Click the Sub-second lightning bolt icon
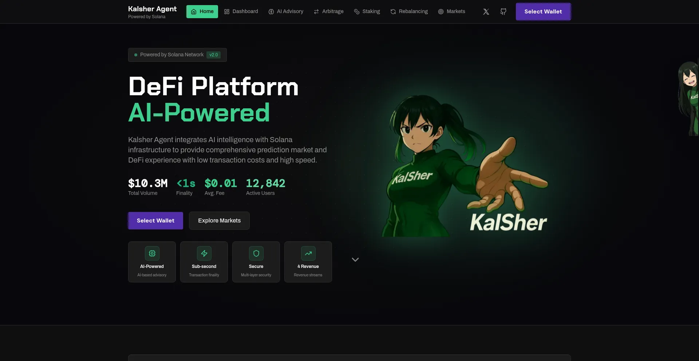Viewport: 699px width, 361px height. click(204, 254)
